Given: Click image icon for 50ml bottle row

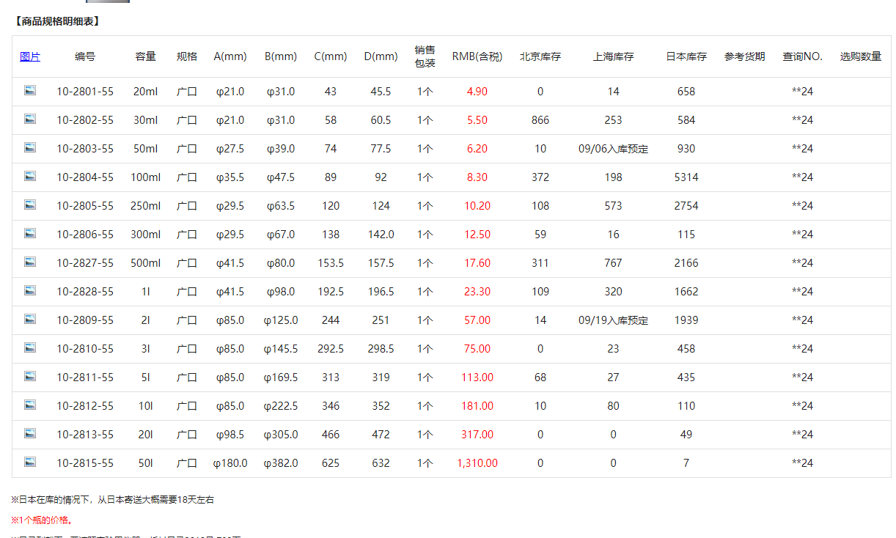Looking at the screenshot, I should click(x=30, y=147).
